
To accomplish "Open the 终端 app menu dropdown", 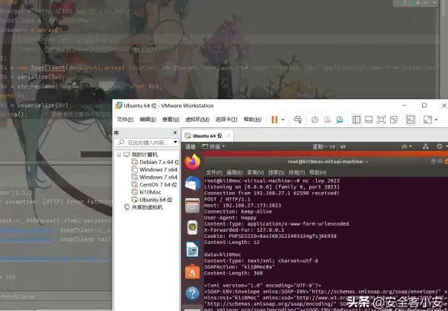I will point(213,146).
